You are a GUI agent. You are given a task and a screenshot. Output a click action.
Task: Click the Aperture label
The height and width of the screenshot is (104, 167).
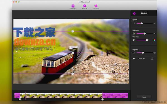tap(136, 30)
